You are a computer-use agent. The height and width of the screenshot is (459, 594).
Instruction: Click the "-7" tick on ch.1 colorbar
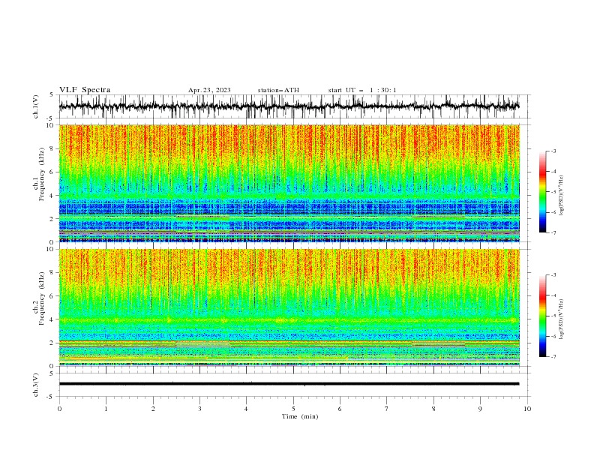pos(553,232)
